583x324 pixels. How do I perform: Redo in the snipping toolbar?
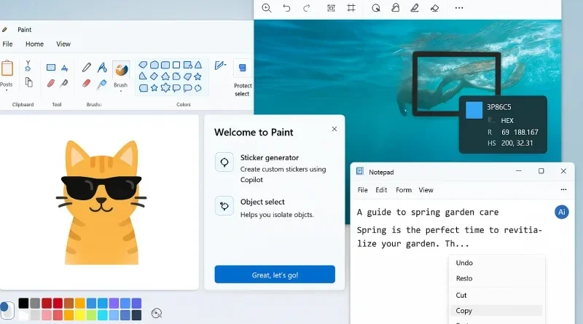(x=306, y=8)
